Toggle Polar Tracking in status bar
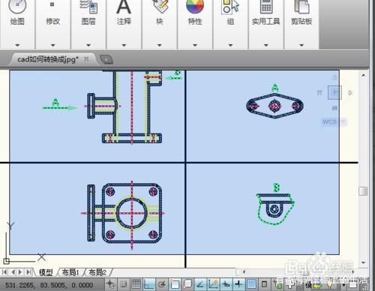 162,284
